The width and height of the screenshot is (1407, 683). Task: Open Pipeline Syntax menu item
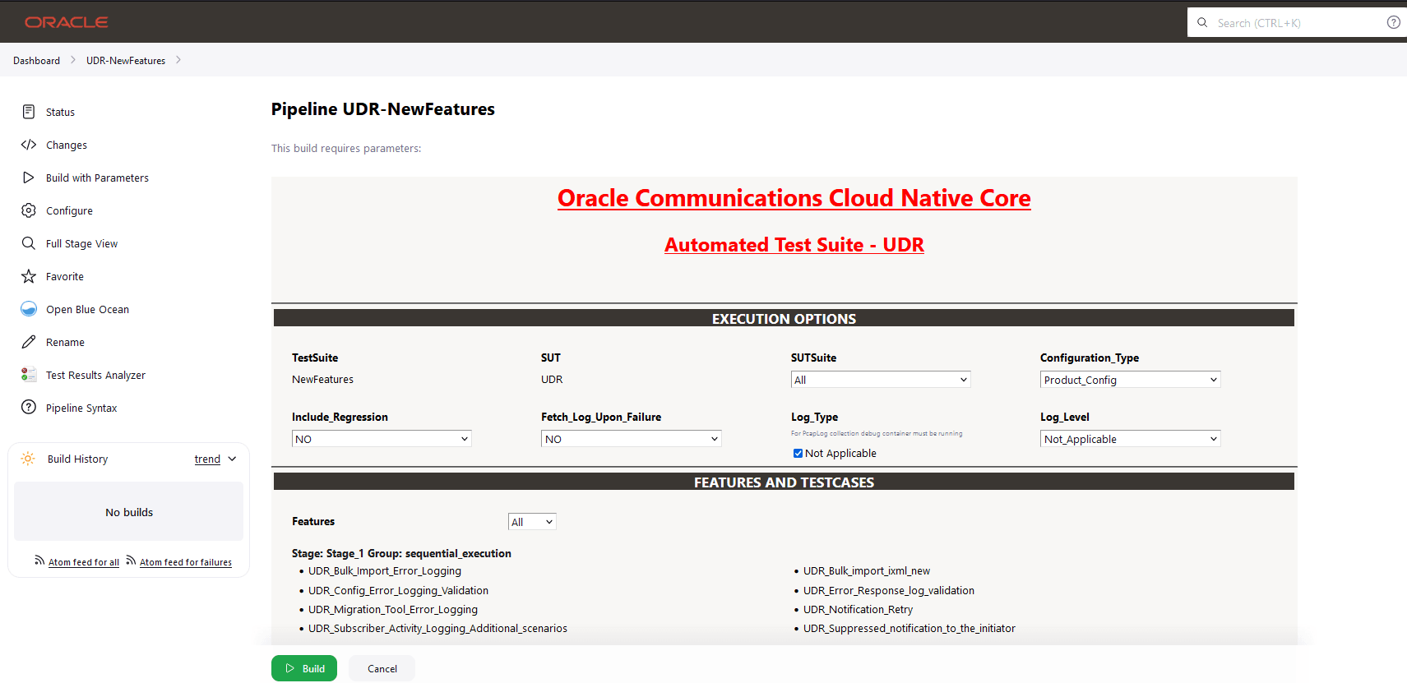[81, 408]
